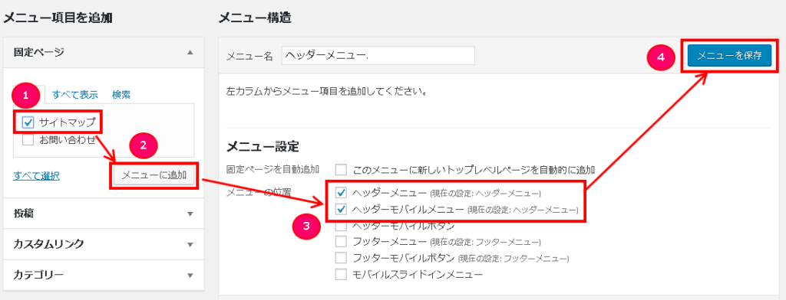Viewport: 786px width, 300px height.
Task: Click the メニューを保存 button
Action: pyautogui.click(x=729, y=56)
